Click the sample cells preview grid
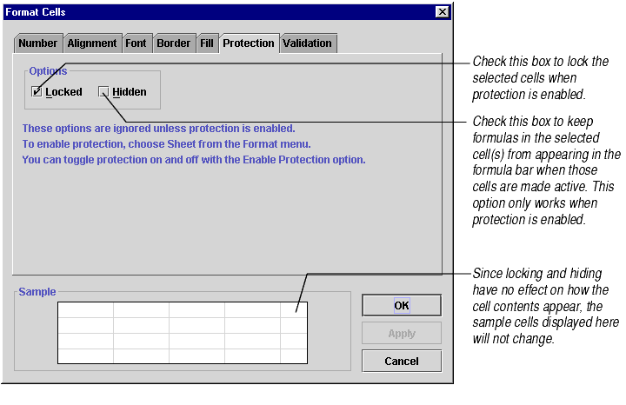 tap(182, 332)
